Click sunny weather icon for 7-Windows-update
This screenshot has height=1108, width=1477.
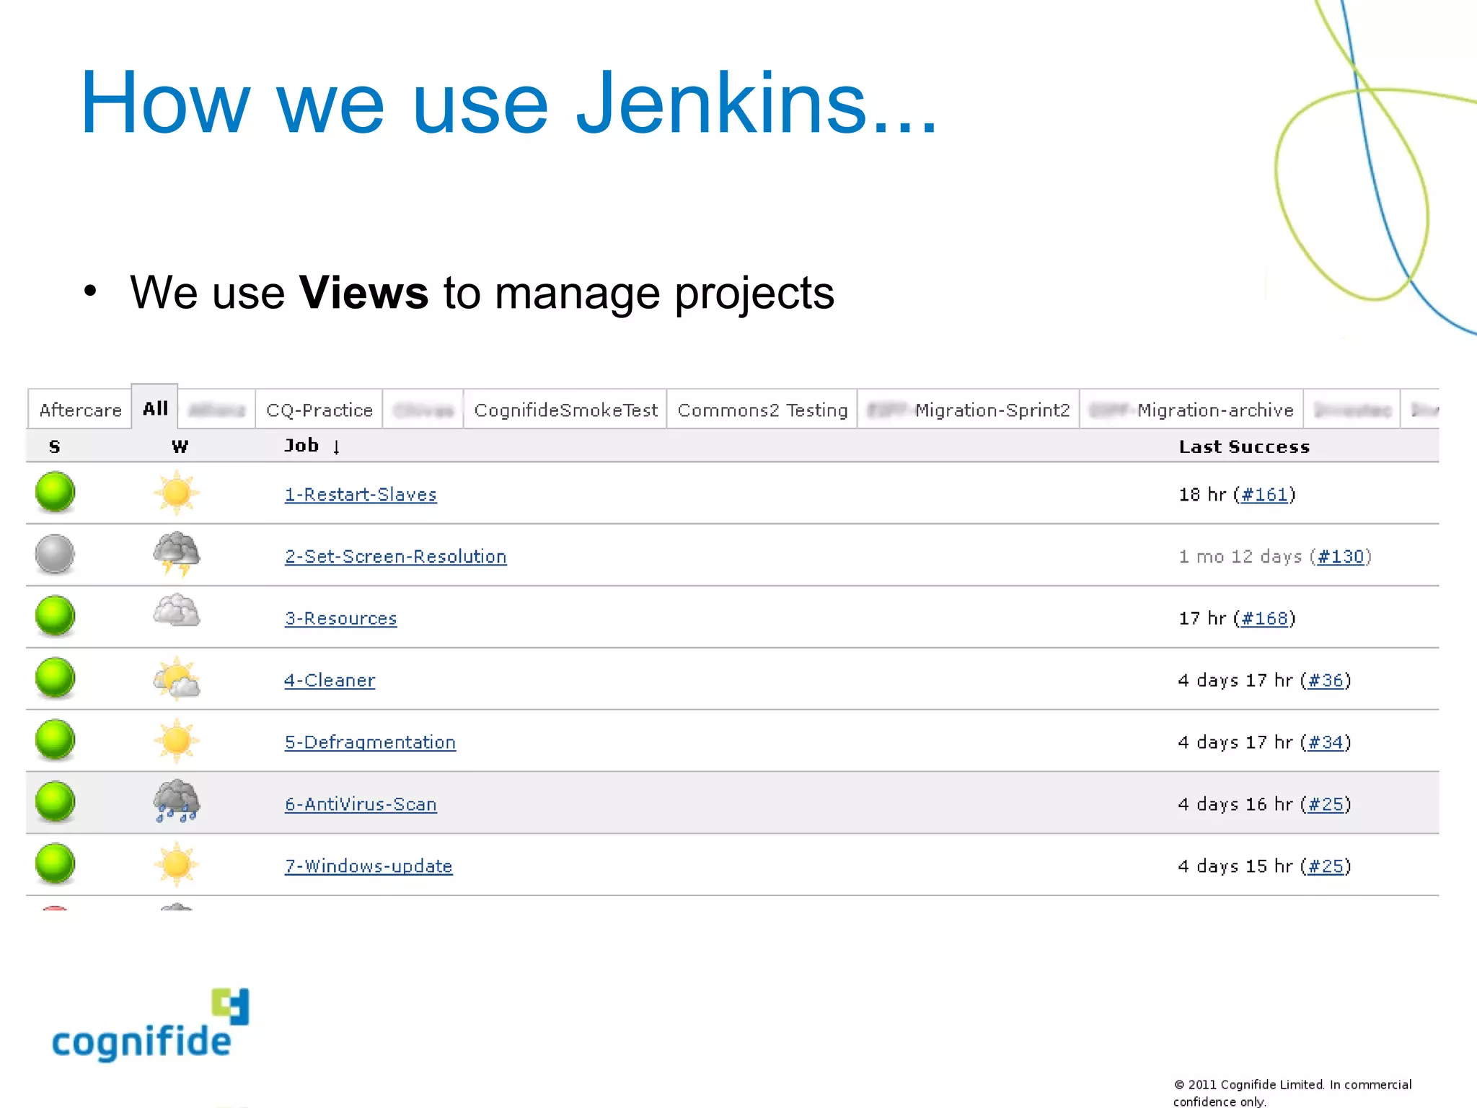(177, 864)
